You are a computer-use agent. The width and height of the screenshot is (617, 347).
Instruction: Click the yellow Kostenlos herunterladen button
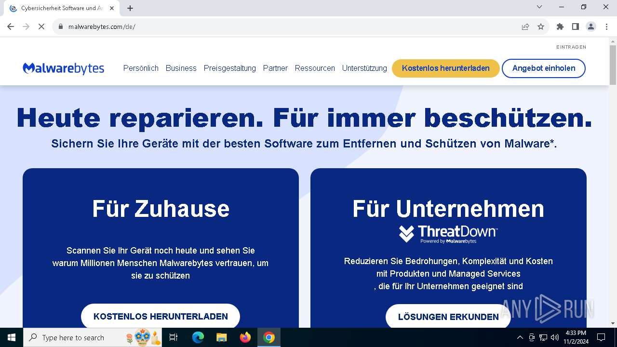[x=446, y=68]
